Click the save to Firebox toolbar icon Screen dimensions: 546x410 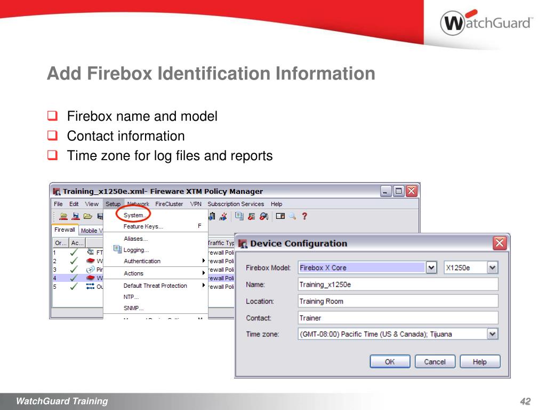point(76,216)
